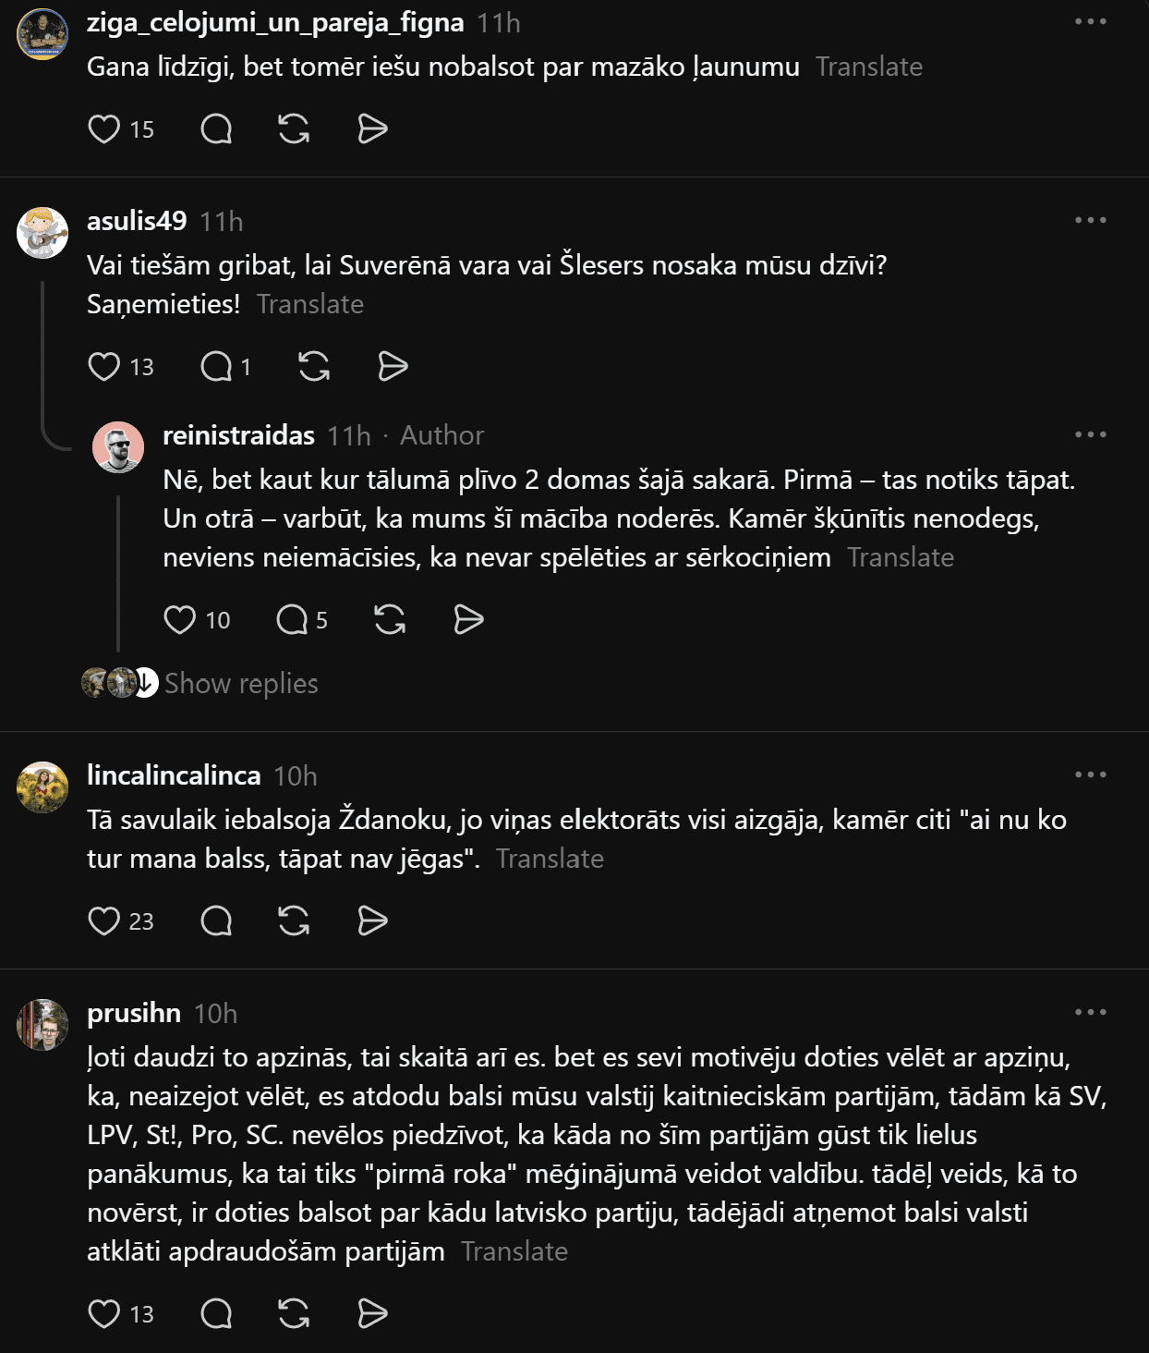Share asulis49's comment using send icon
Image resolution: width=1149 pixels, height=1353 pixels.
pos(393,366)
